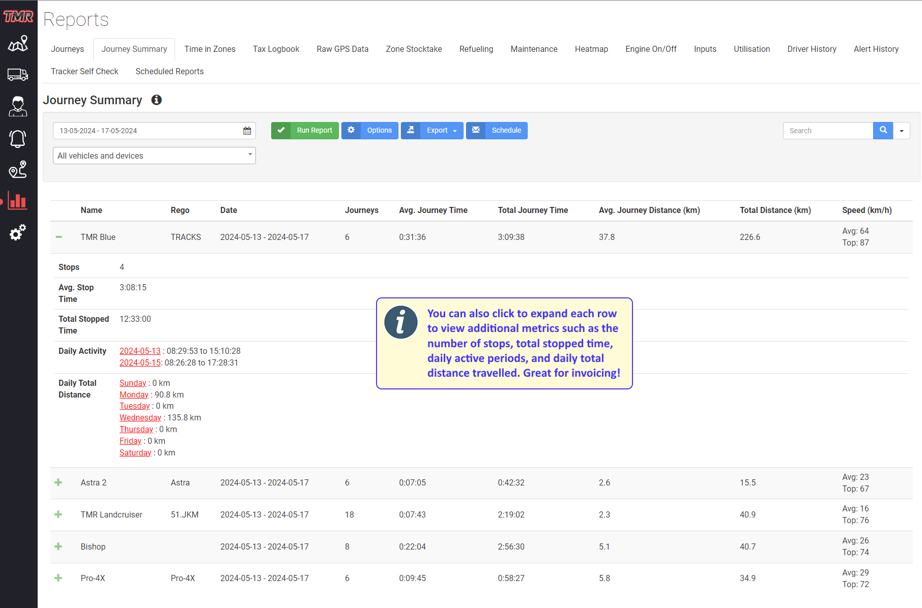The height and width of the screenshot is (608, 922).
Task: Open the map view sidebar icon
Action: click(x=18, y=44)
